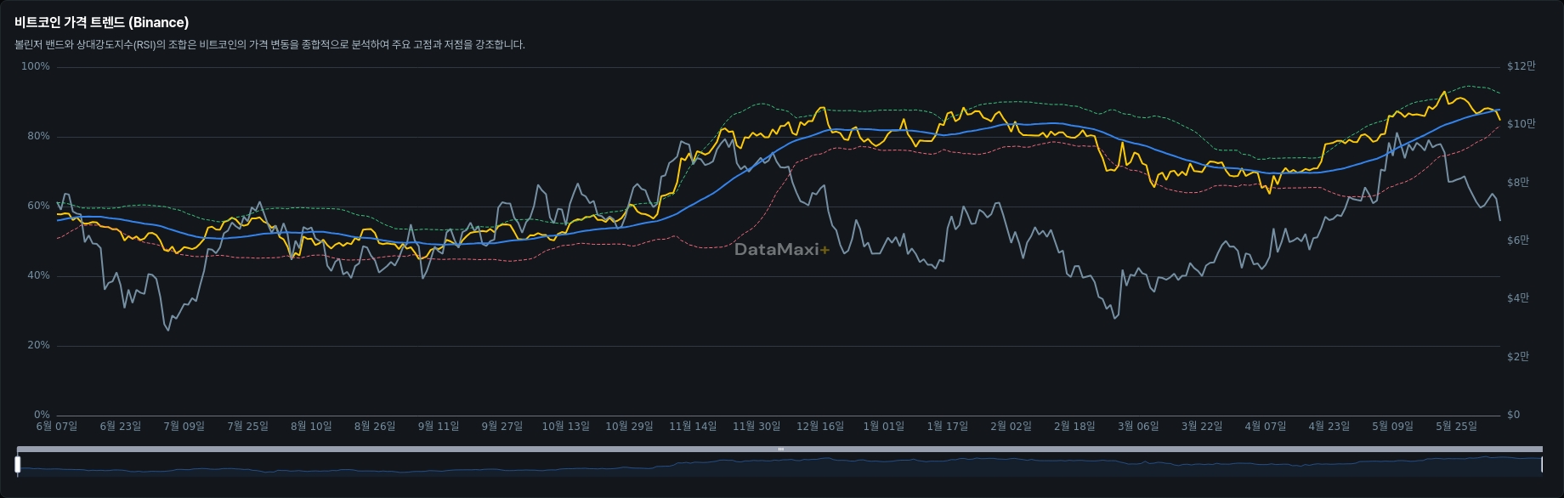Click the '0%' left axis label
Screen dimensions: 1564x498
pyautogui.click(x=42, y=415)
